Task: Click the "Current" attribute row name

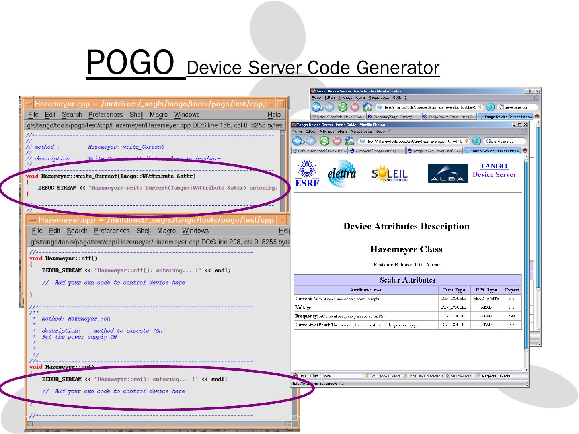Action: (x=303, y=299)
